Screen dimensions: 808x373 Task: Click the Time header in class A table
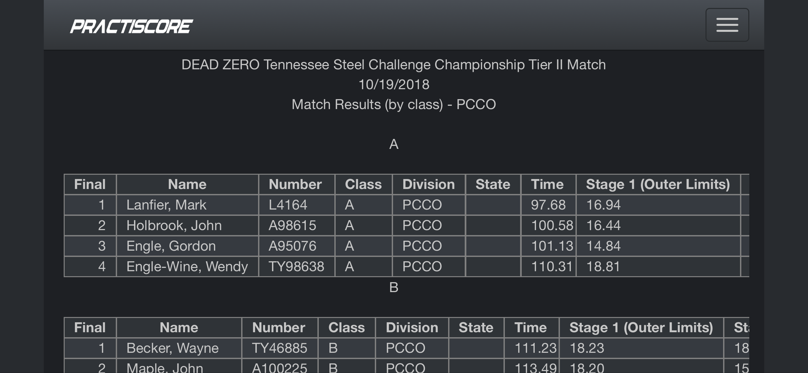[x=547, y=184]
